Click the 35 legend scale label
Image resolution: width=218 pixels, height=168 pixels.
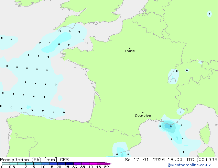(x=83, y=167)
